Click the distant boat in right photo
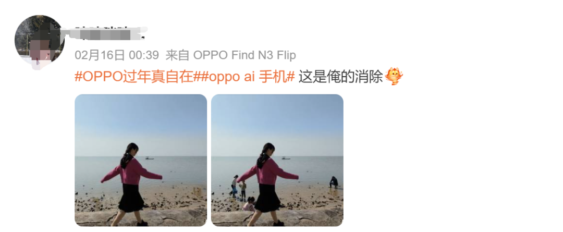The width and height of the screenshot is (563, 232). pyautogui.click(x=286, y=158)
